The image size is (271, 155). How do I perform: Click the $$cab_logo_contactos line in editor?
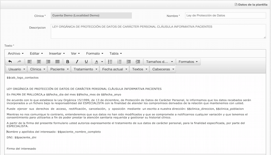(22, 77)
